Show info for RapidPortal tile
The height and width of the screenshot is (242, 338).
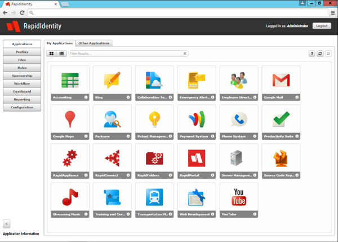[212, 175]
